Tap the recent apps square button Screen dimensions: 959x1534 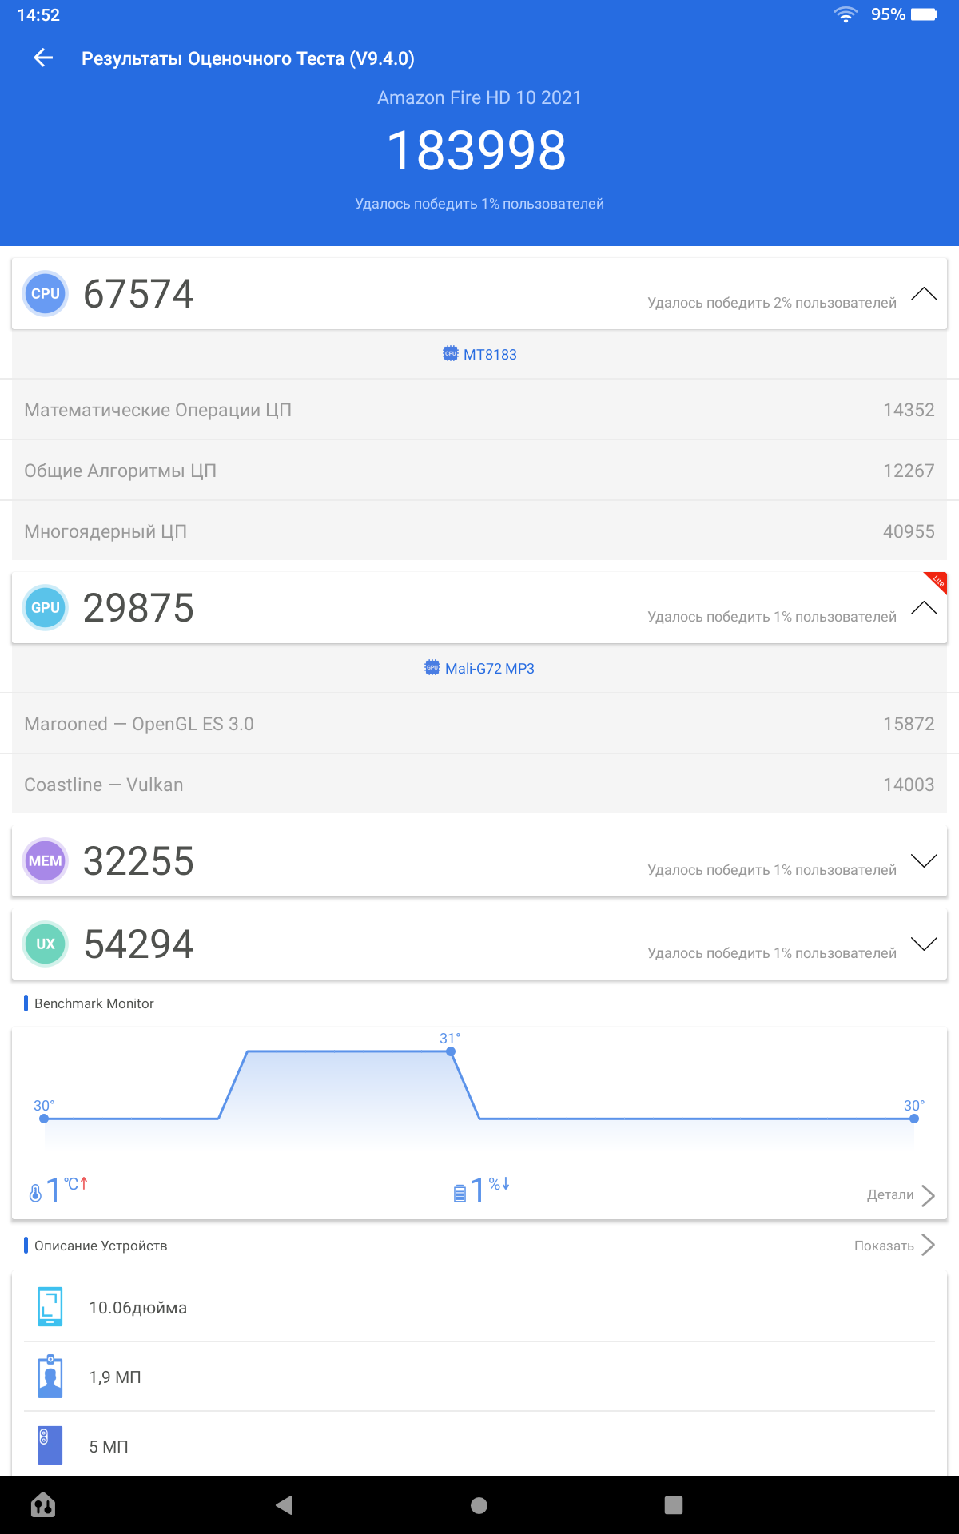[674, 1505]
